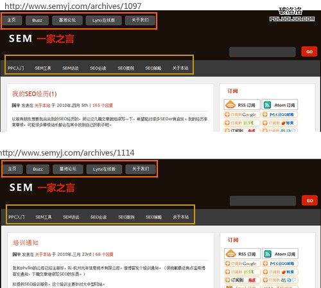Viewport: 321px width, 288px height.
Task: Subscribe via the 抓虾 button on the archives/1097 page
Action: coord(242,123)
